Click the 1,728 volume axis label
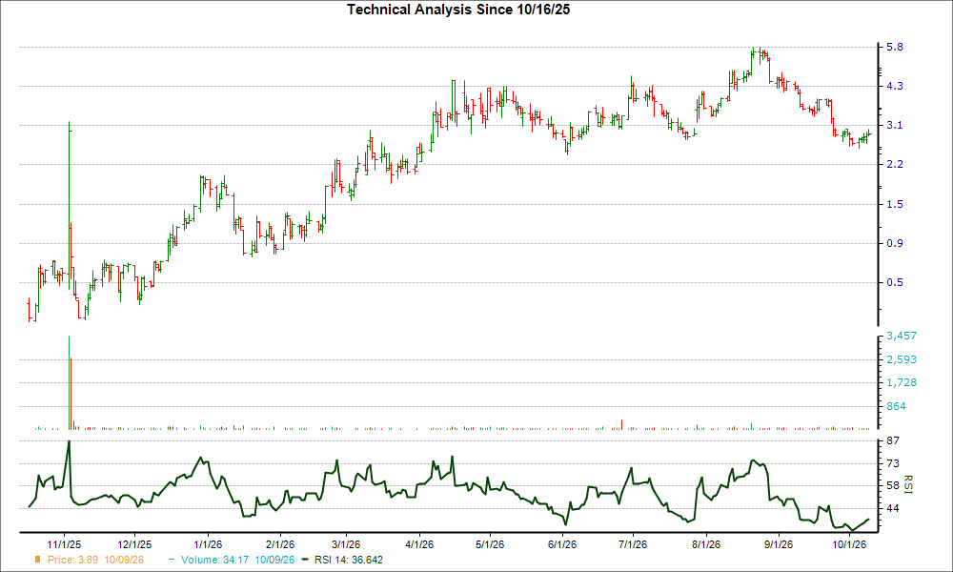The width and height of the screenshot is (953, 572). (x=902, y=382)
